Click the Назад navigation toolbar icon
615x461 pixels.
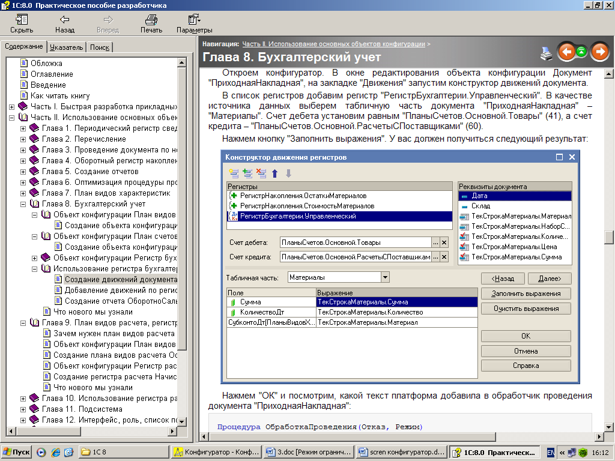click(65, 23)
